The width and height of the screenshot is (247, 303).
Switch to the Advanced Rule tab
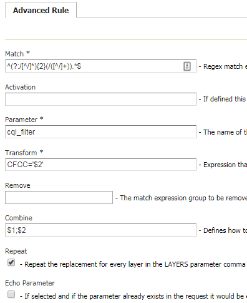41,10
